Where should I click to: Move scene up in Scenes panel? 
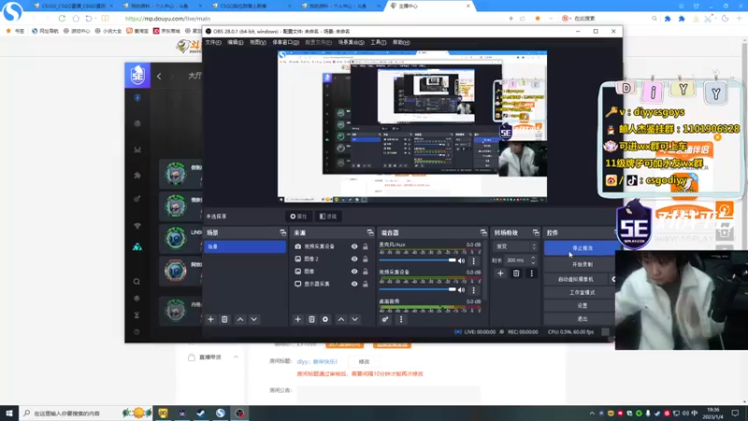(x=240, y=319)
